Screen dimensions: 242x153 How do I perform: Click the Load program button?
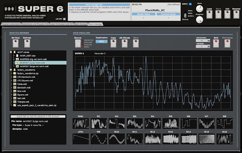coord(209,15)
